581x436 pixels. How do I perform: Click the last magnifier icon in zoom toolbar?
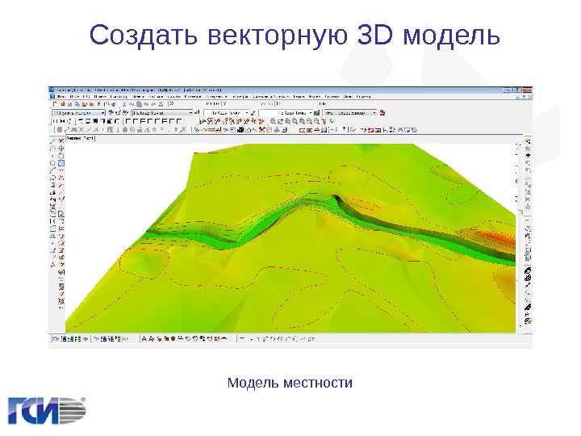coord(317,121)
